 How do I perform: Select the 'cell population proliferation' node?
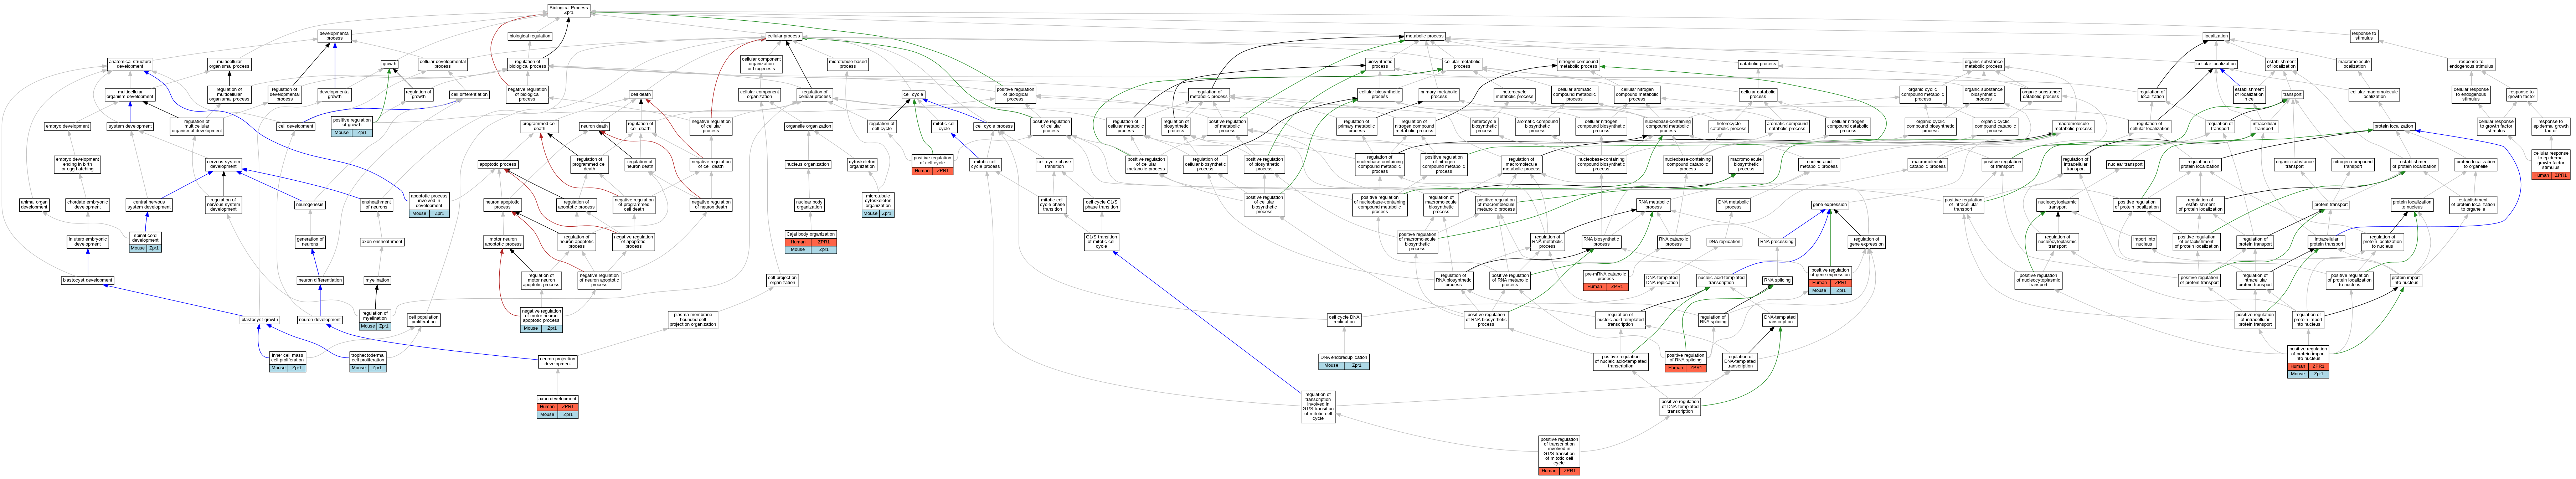pos(424,320)
